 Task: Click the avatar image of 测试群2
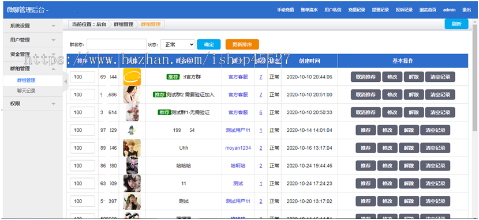click(132, 94)
